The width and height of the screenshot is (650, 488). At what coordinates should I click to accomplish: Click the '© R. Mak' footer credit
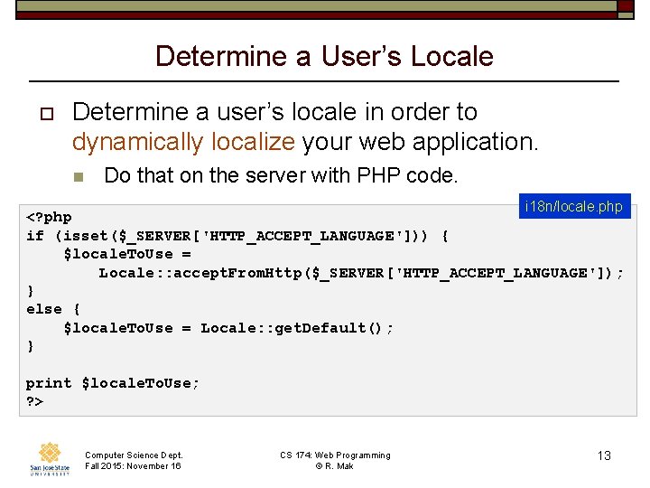point(334,466)
